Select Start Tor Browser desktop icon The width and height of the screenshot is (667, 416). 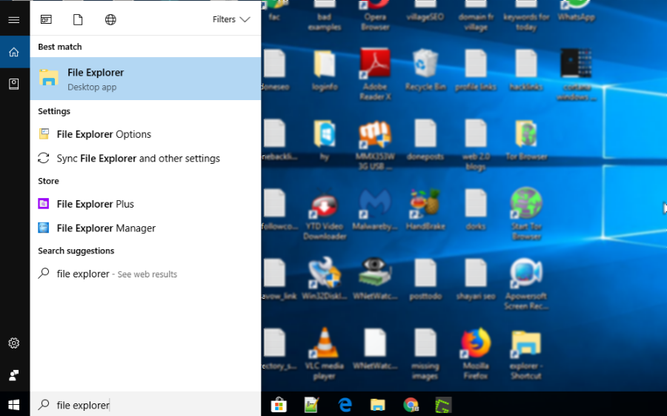pos(527,214)
